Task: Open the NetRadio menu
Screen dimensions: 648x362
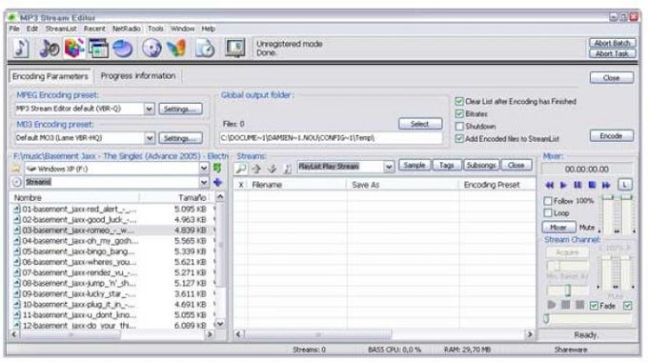Action: point(126,29)
